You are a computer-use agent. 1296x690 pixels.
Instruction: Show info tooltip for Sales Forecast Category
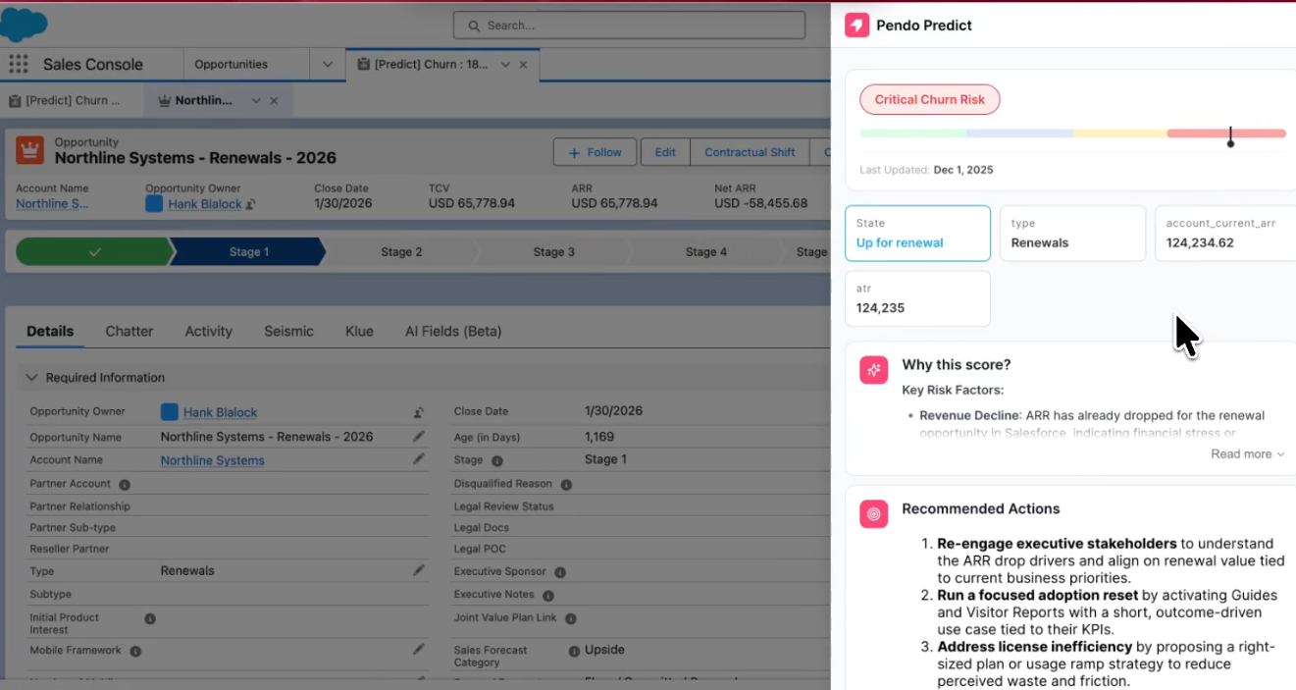[x=574, y=651]
